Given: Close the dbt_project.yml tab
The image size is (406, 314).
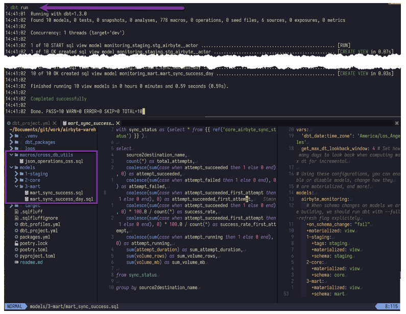Looking at the screenshot, I should click(x=54, y=123).
